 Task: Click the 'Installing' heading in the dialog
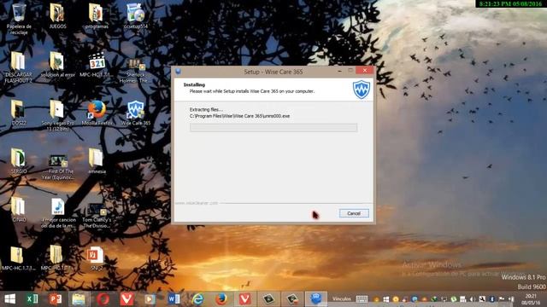point(194,84)
